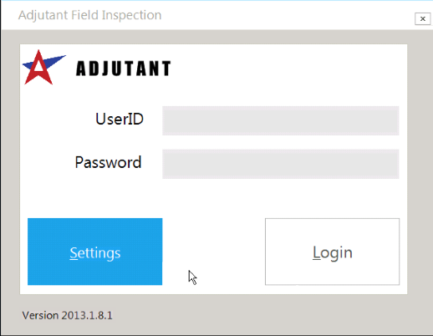Image resolution: width=433 pixels, height=336 pixels.
Task: Click the Adjutant Field Inspection title text
Action: click(x=89, y=15)
